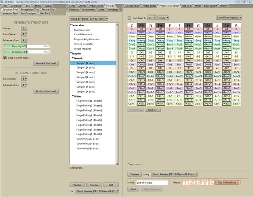Screen dimensions: 253x197
Task: Click the Edit phrase button
Action: point(111,185)
